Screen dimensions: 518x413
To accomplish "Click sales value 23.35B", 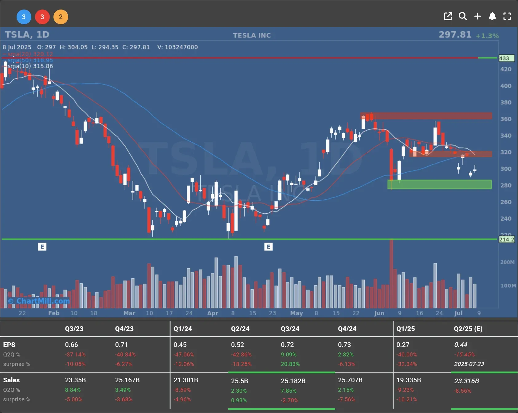I will (x=75, y=380).
